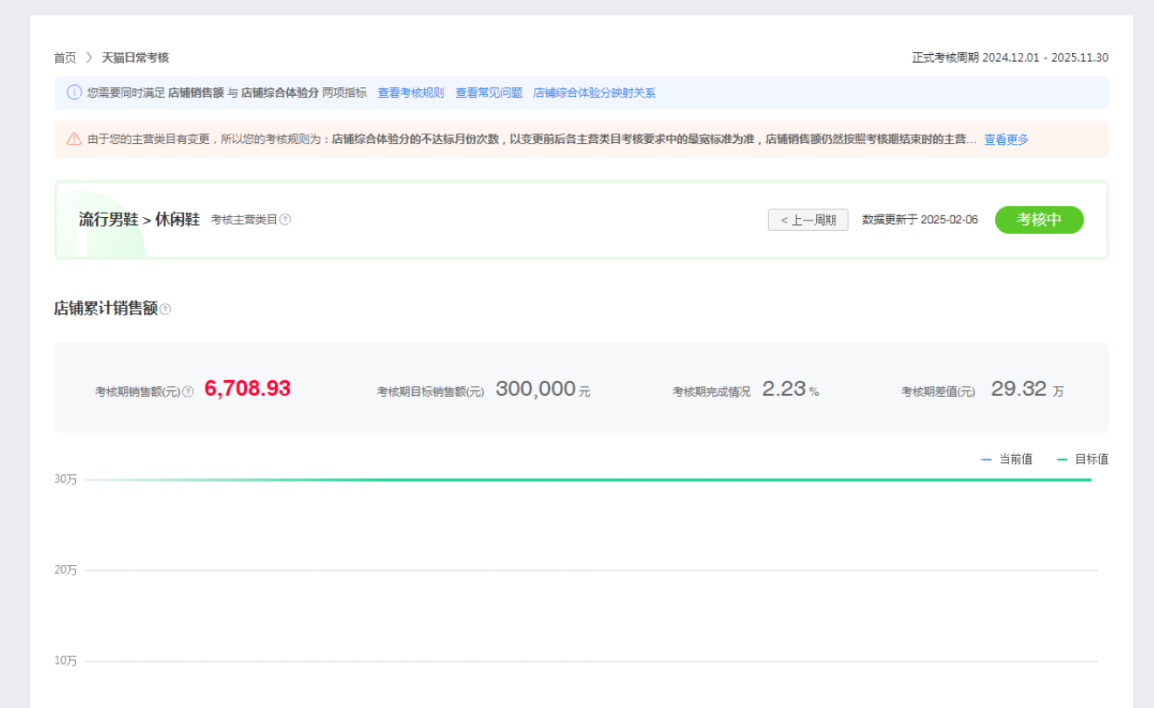Click the green 考核中 status button
This screenshot has height=708, width=1154.
1039,220
